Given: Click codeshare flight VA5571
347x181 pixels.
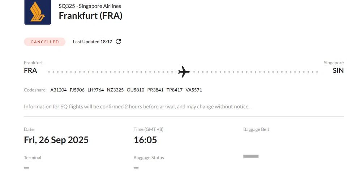Looking at the screenshot, I should point(194,90).
